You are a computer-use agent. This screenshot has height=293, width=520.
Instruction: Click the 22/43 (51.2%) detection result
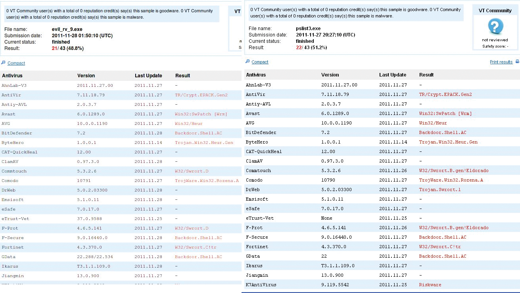point(311,48)
